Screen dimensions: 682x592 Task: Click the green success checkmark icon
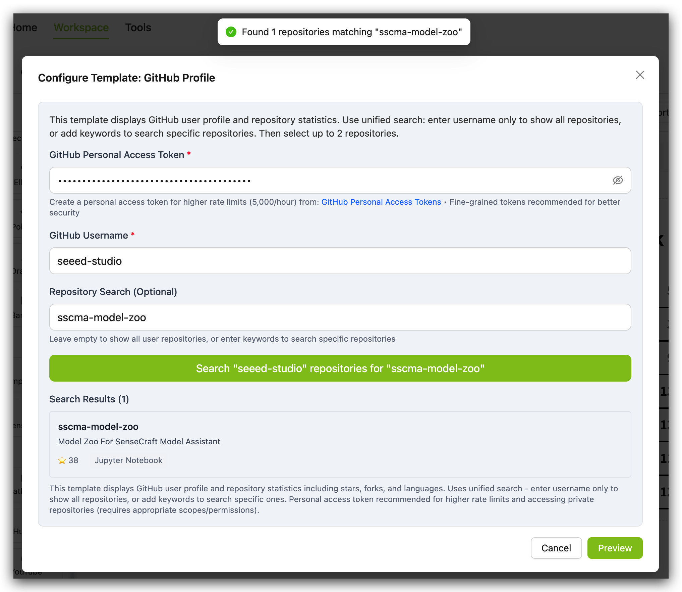231,32
